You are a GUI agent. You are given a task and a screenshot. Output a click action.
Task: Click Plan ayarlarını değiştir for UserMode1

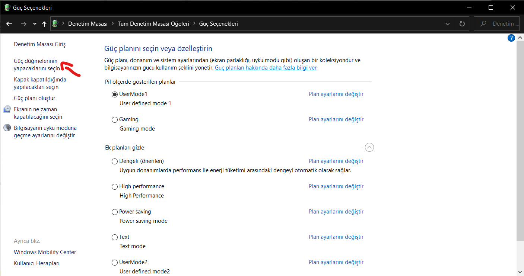[x=336, y=94]
